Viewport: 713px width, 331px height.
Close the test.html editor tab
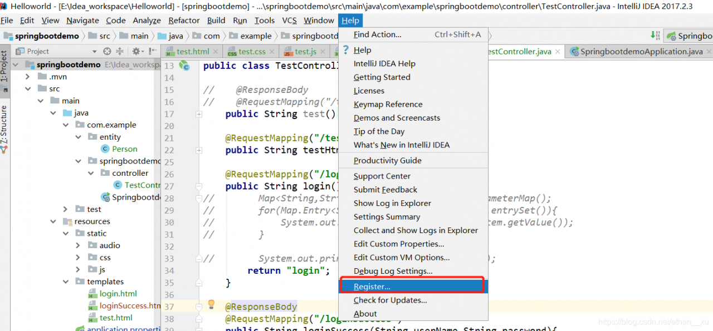[216, 52]
